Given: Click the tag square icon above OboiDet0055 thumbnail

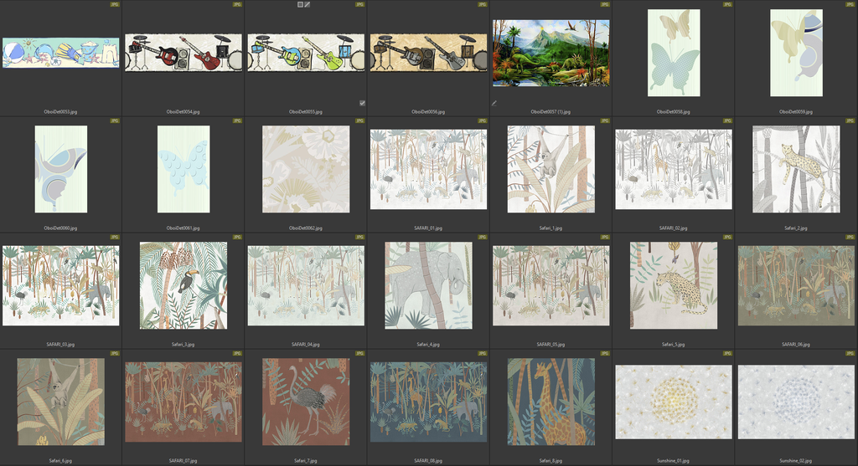Looking at the screenshot, I should click(x=300, y=4).
